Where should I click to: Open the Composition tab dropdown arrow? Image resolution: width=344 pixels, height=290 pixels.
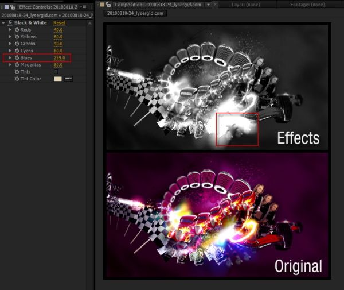click(x=208, y=5)
